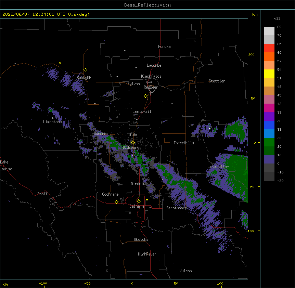Pick the yellow 54 dBZ legend swatch
This screenshot has height=288, width=295.
(269, 74)
